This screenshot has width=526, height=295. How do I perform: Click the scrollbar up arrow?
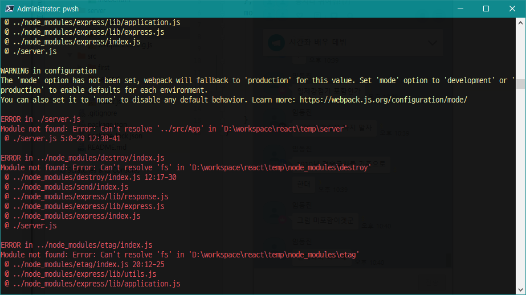click(x=520, y=23)
